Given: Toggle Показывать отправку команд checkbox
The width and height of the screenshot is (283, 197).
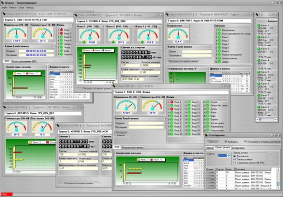Looking at the screenshot, I should (x=245, y=142).
